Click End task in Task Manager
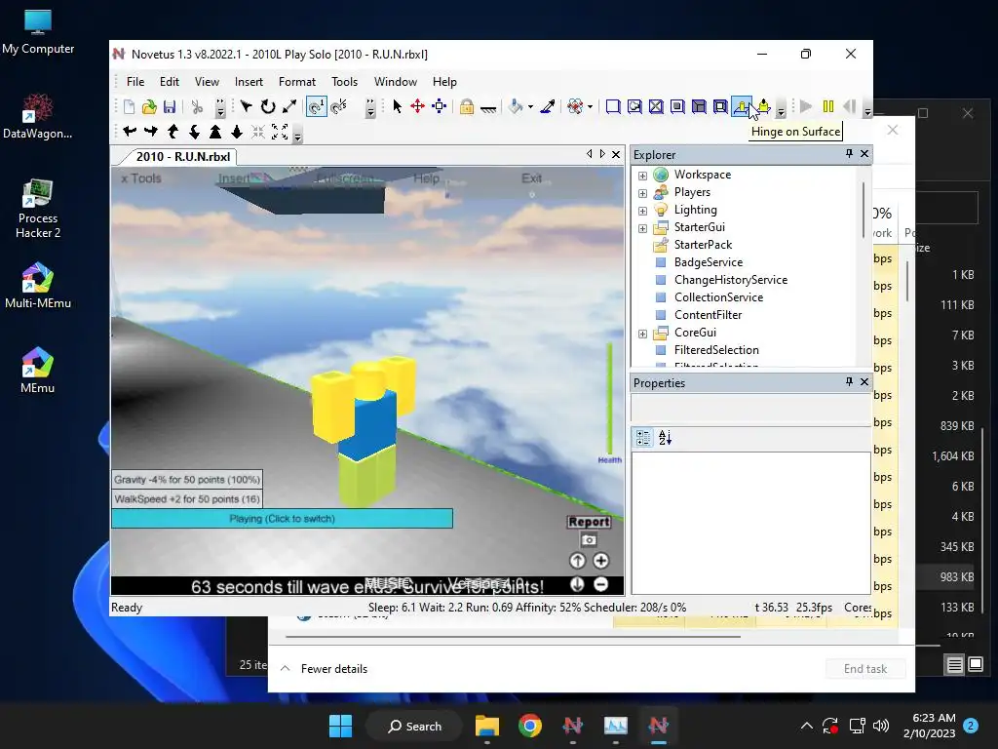The width and height of the screenshot is (998, 749). (x=865, y=669)
